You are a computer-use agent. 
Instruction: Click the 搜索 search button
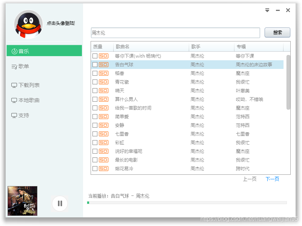click(x=277, y=32)
